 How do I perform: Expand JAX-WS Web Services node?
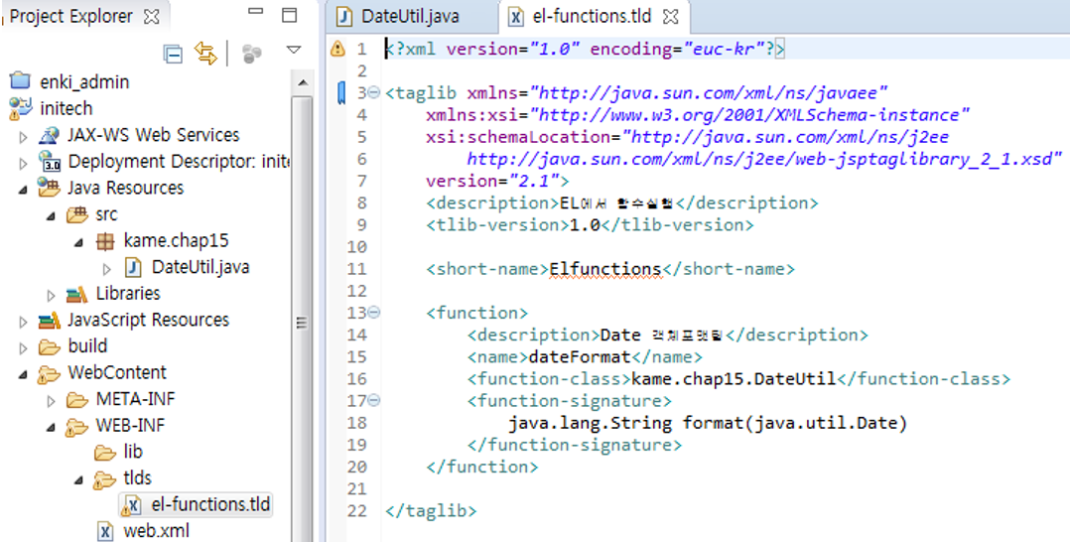tap(24, 137)
